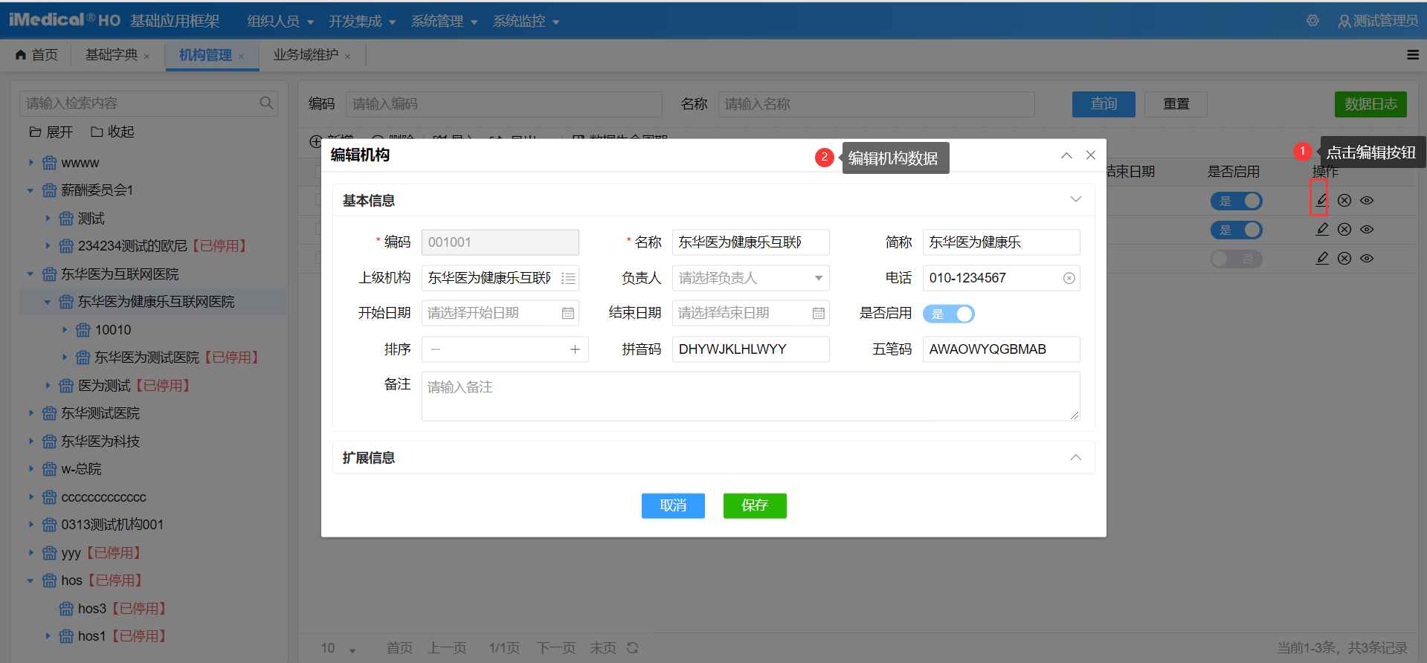Image resolution: width=1427 pixels, height=663 pixels.
Task: Click the settings gear icon in header
Action: tap(1312, 21)
